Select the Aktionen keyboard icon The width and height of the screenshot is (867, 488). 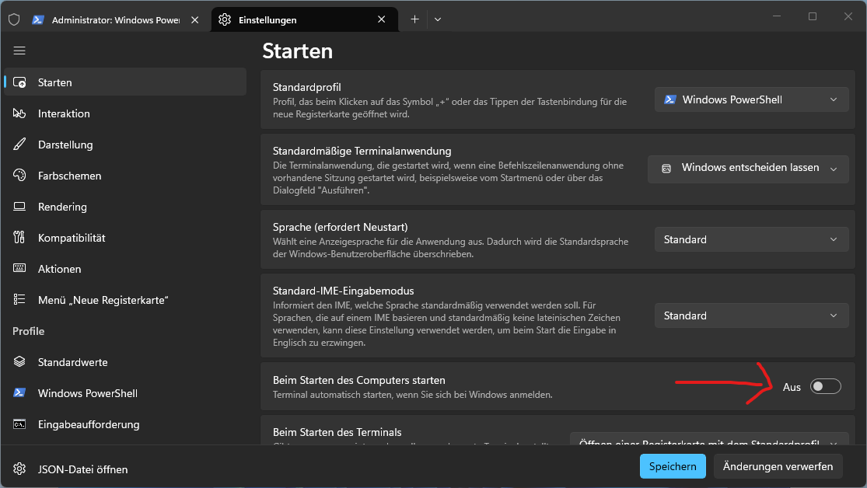[19, 269]
